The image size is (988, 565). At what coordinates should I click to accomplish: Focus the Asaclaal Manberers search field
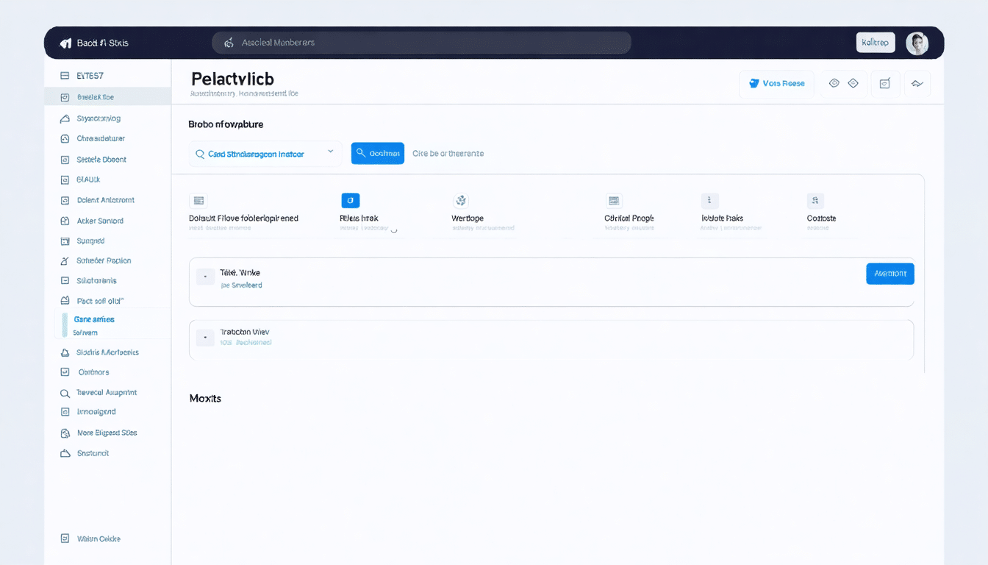click(x=421, y=43)
